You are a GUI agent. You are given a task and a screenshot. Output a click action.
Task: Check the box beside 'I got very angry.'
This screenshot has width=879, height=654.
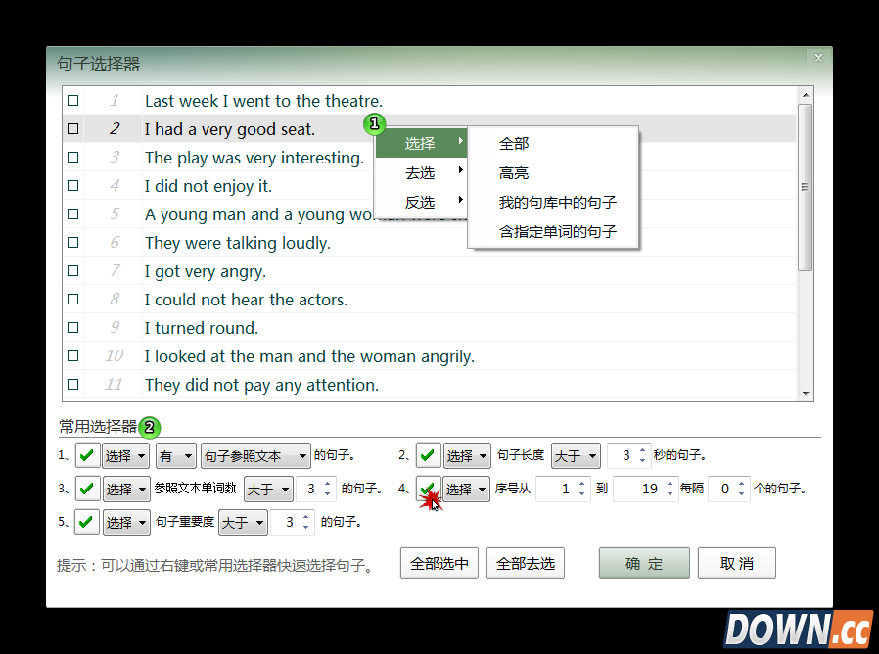point(72,271)
